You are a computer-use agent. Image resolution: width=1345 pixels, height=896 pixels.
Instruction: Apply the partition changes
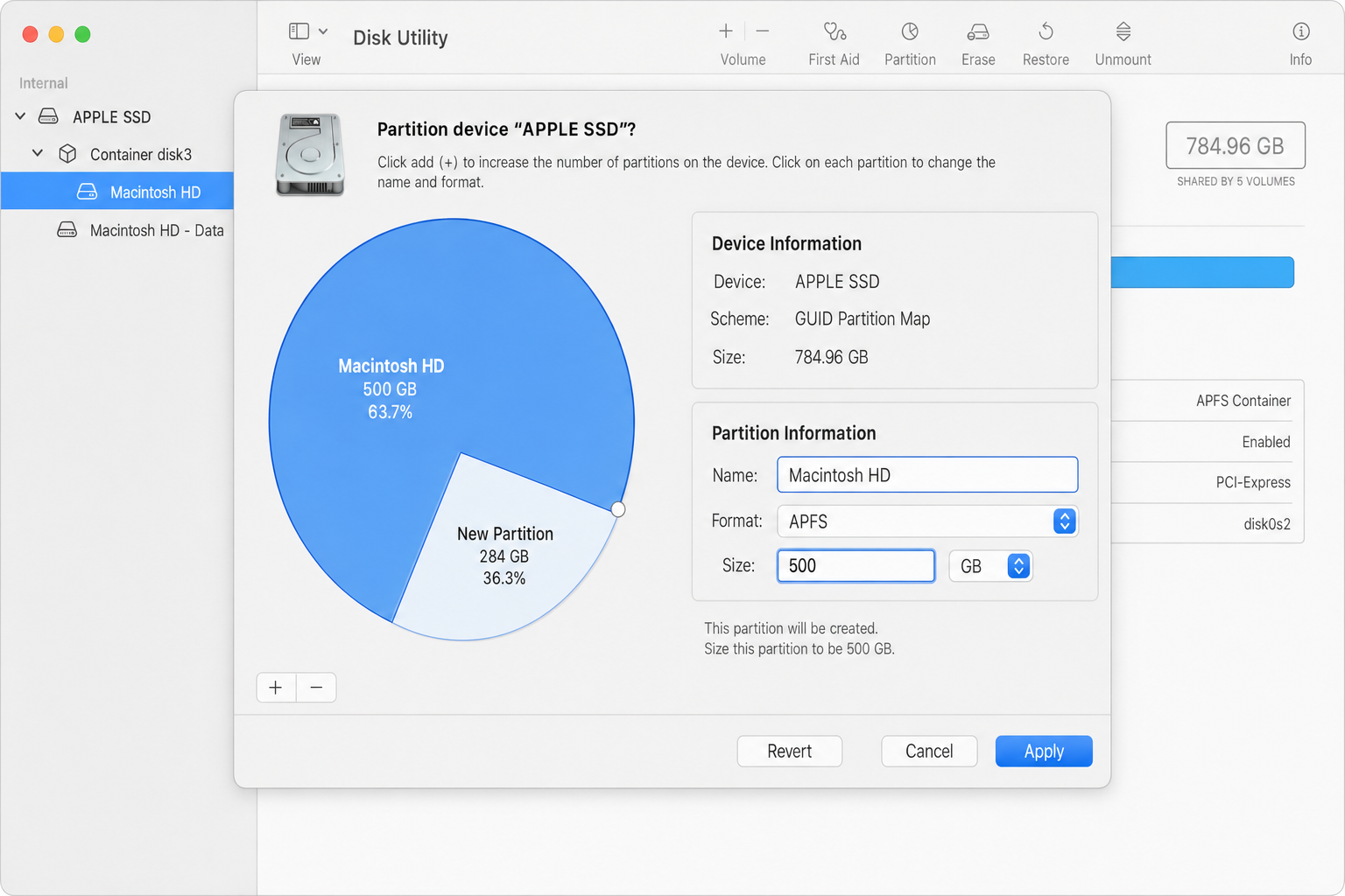pos(1044,751)
